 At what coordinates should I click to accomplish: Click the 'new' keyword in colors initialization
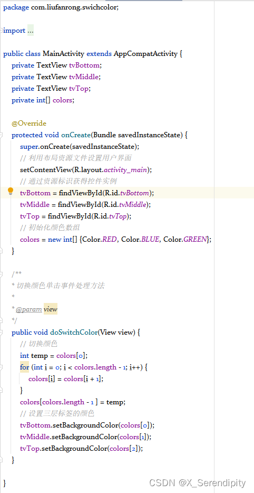point(55,240)
